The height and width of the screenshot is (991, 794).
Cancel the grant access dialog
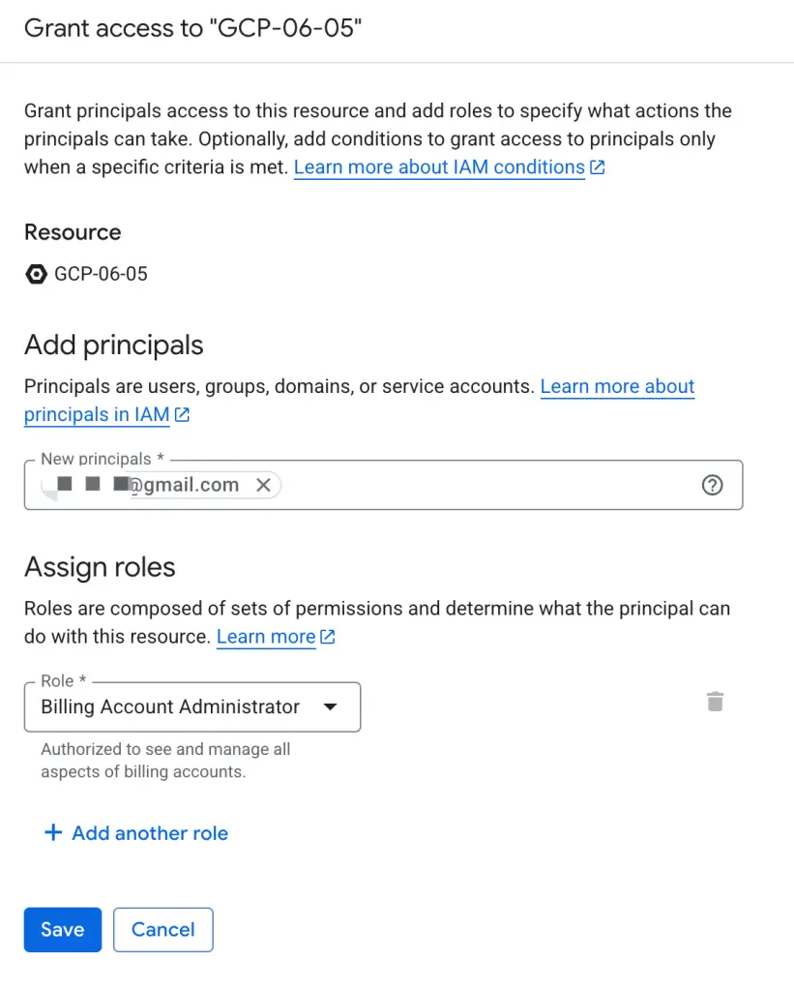[162, 929]
